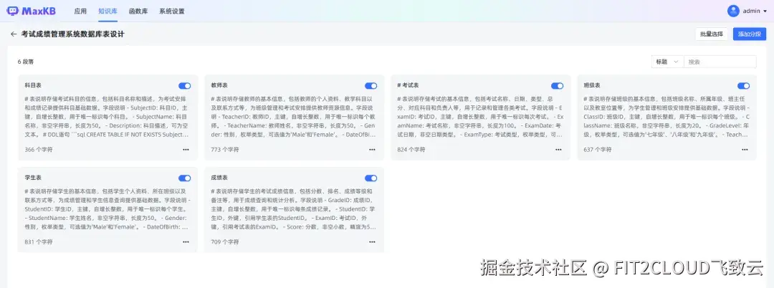The height and width of the screenshot is (288, 774).
Task: Click the 637 个字符 count
Action: (597, 150)
